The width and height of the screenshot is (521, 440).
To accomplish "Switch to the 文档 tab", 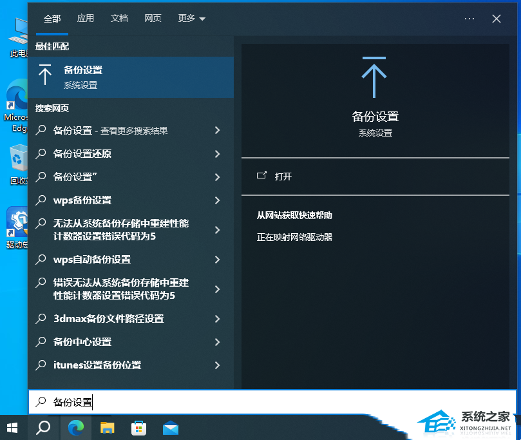I will (119, 19).
